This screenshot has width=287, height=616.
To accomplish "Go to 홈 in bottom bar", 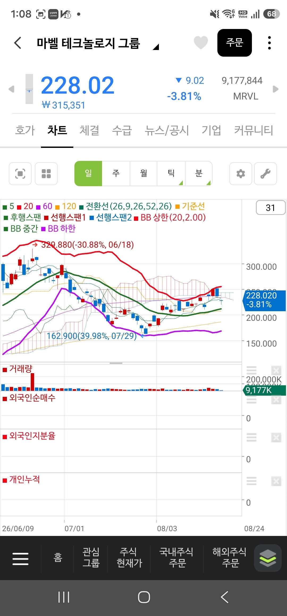I will tap(58, 557).
